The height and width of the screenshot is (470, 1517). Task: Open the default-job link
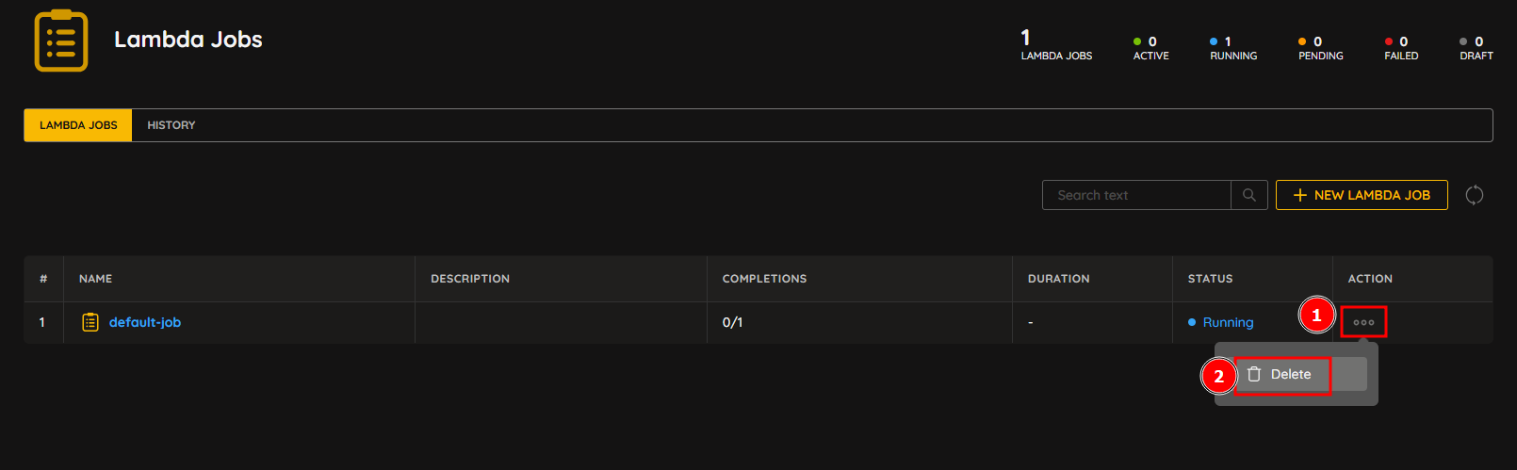point(145,322)
